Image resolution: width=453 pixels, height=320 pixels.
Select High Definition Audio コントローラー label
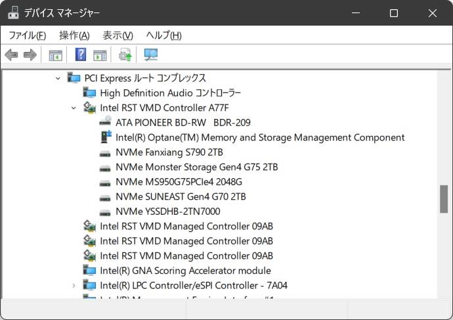coord(171,93)
